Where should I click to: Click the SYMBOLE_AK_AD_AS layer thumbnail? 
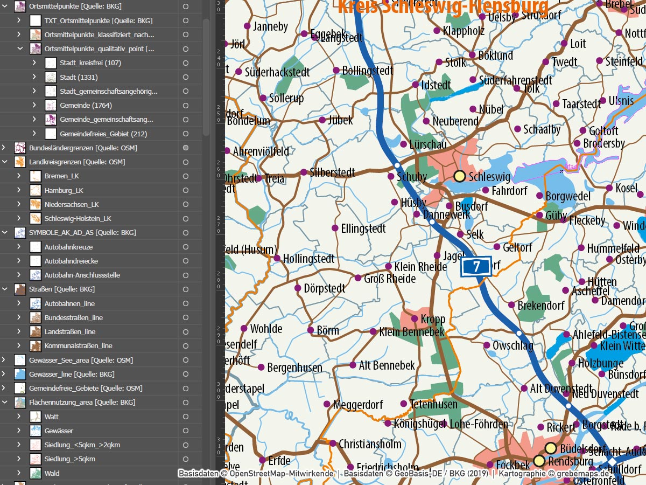(x=20, y=232)
